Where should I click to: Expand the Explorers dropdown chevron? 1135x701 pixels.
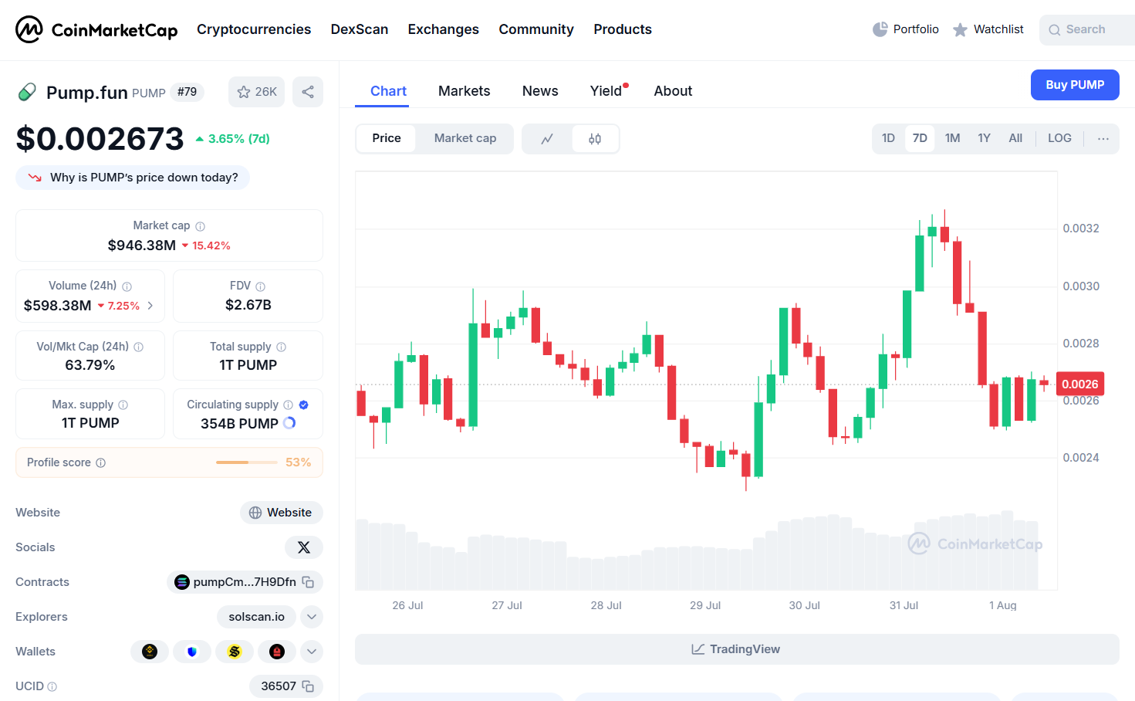[311, 617]
